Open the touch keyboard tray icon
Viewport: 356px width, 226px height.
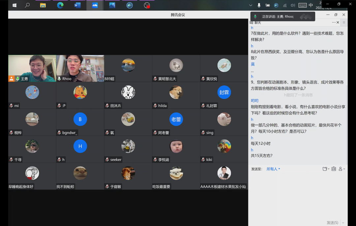coord(302,5)
